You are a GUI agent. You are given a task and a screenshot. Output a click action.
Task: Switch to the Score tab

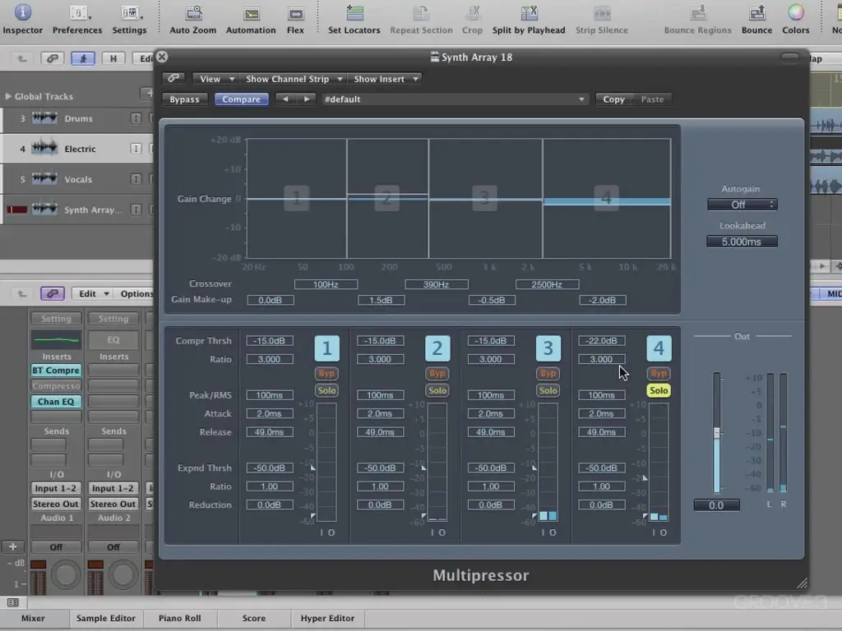click(x=254, y=618)
